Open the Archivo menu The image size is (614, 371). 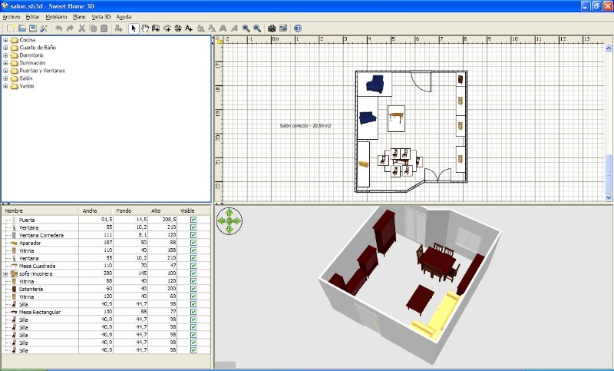coord(12,17)
